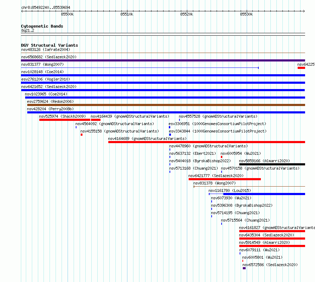The image size is (315, 282).
Task: Select the red nsv5914549 (Almarri2020) bar
Action: coord(272,246)
